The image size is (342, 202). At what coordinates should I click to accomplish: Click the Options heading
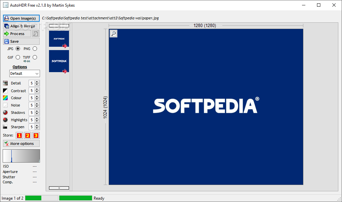point(20,67)
